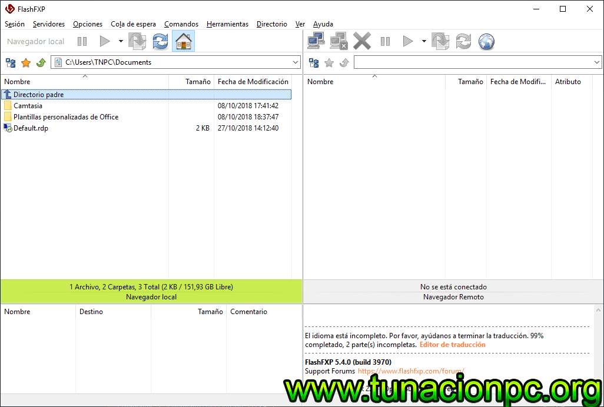
Task: Open the Opciones menu
Action: coord(88,24)
